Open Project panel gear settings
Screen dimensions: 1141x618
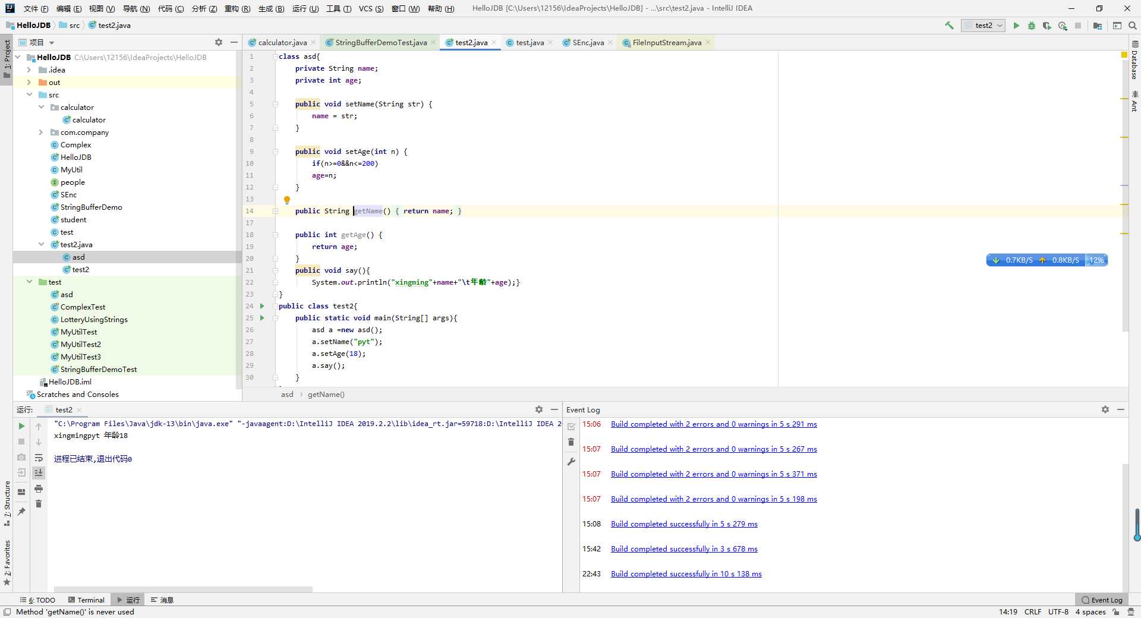219,42
